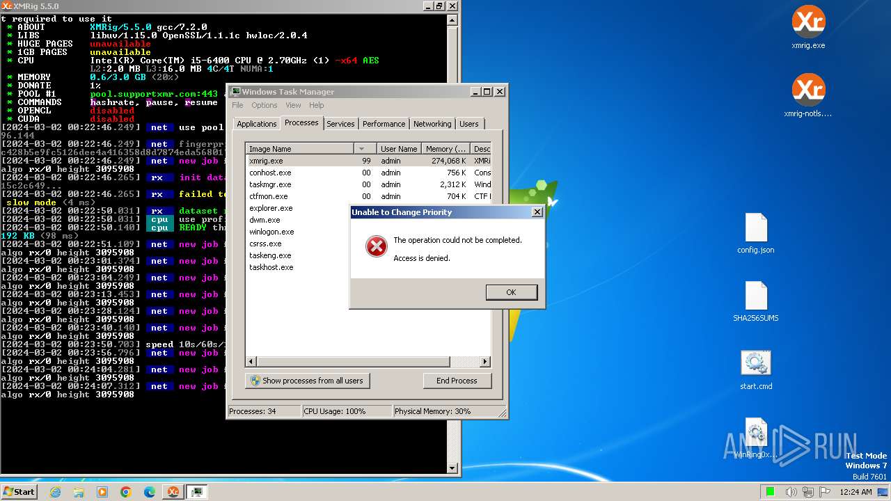The image size is (891, 501).
Task: Switch to the Users tab
Action: pyautogui.click(x=469, y=124)
